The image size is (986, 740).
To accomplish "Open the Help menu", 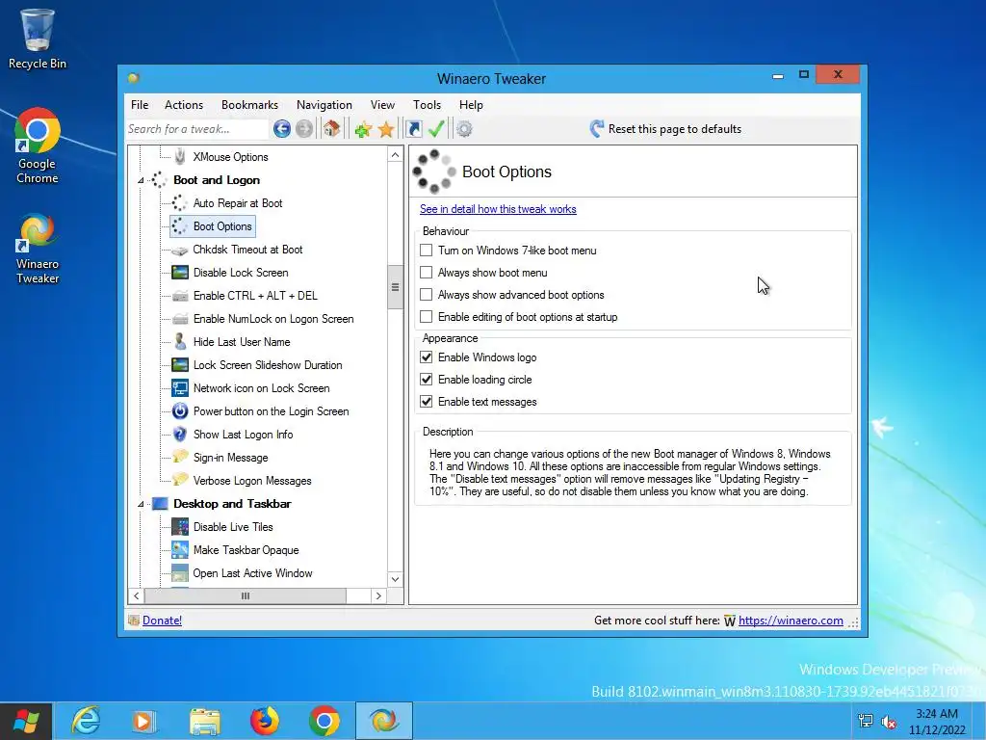I will [471, 105].
